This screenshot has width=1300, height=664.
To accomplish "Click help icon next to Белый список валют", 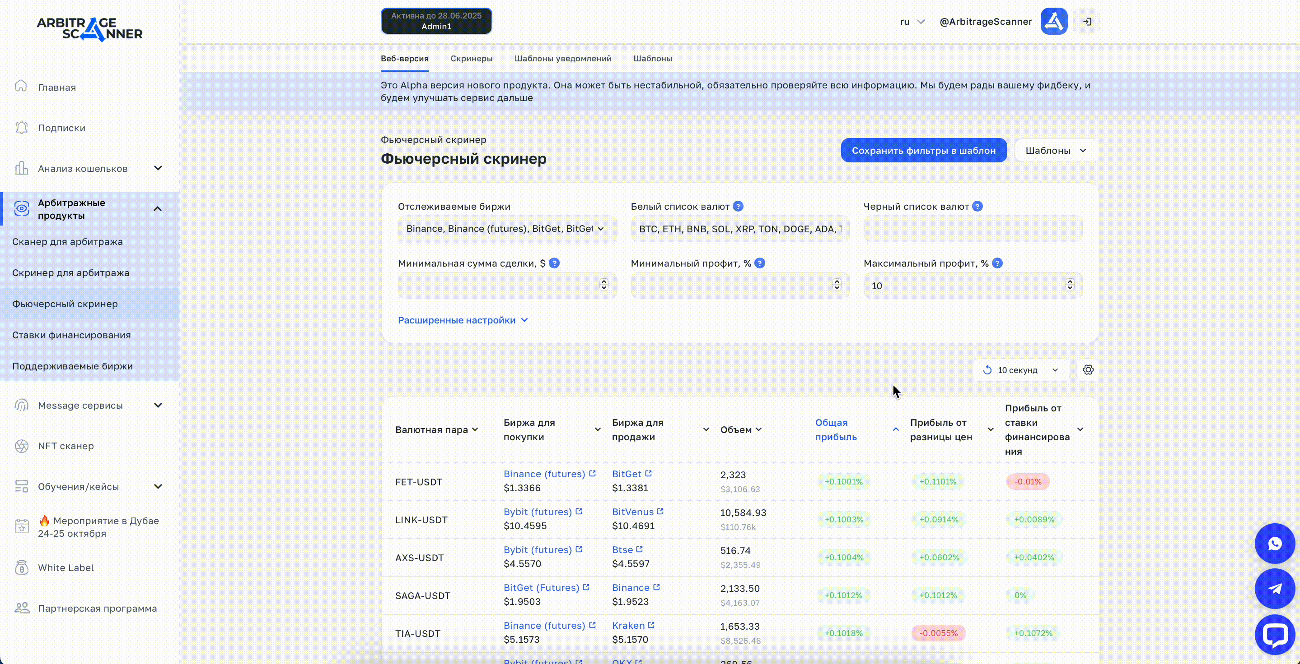I will (x=738, y=207).
